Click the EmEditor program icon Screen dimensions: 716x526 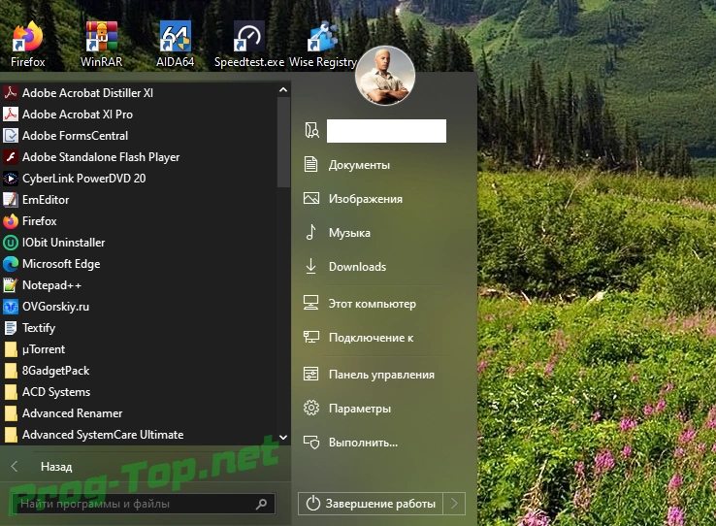11,200
